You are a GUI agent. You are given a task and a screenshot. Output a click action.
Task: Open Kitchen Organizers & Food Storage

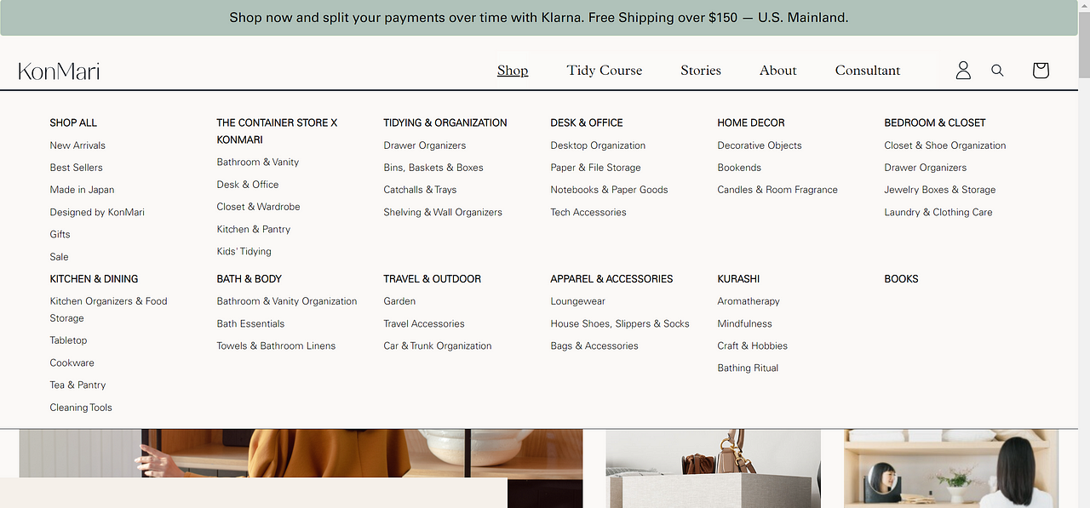(x=108, y=310)
